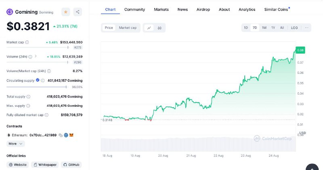Open Circulating supply info icon
Screen dimensions: 323x170
click(x=43, y=81)
